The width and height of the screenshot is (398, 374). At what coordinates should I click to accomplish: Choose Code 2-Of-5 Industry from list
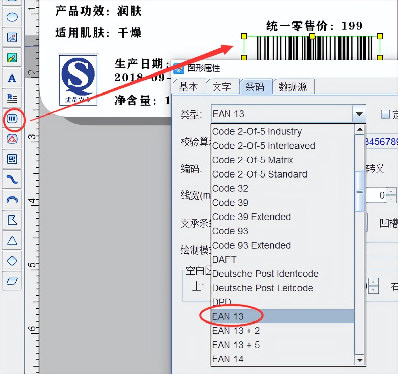pyautogui.click(x=283, y=131)
